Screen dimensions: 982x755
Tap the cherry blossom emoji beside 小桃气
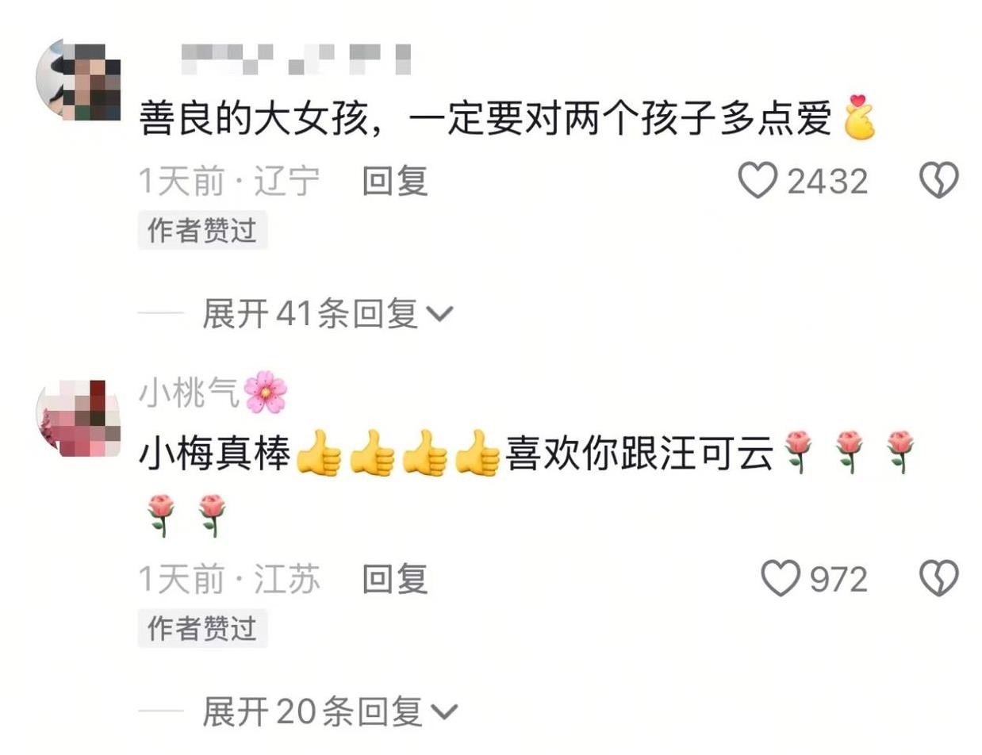[266, 393]
